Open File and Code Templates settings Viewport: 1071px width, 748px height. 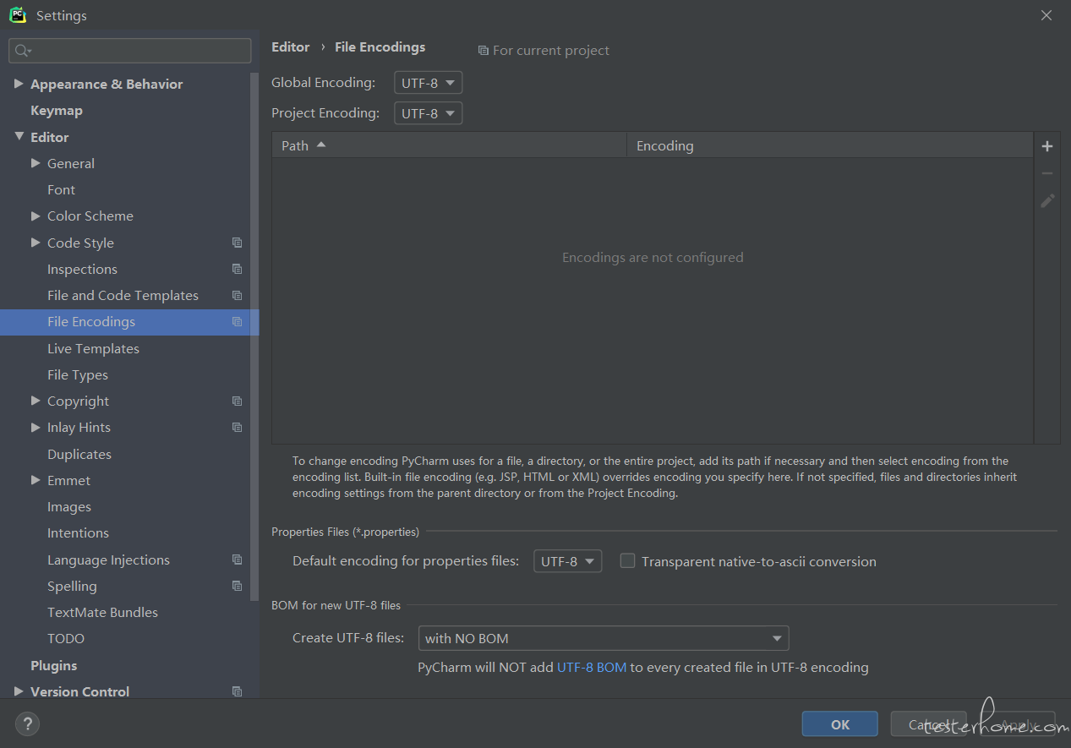click(123, 296)
